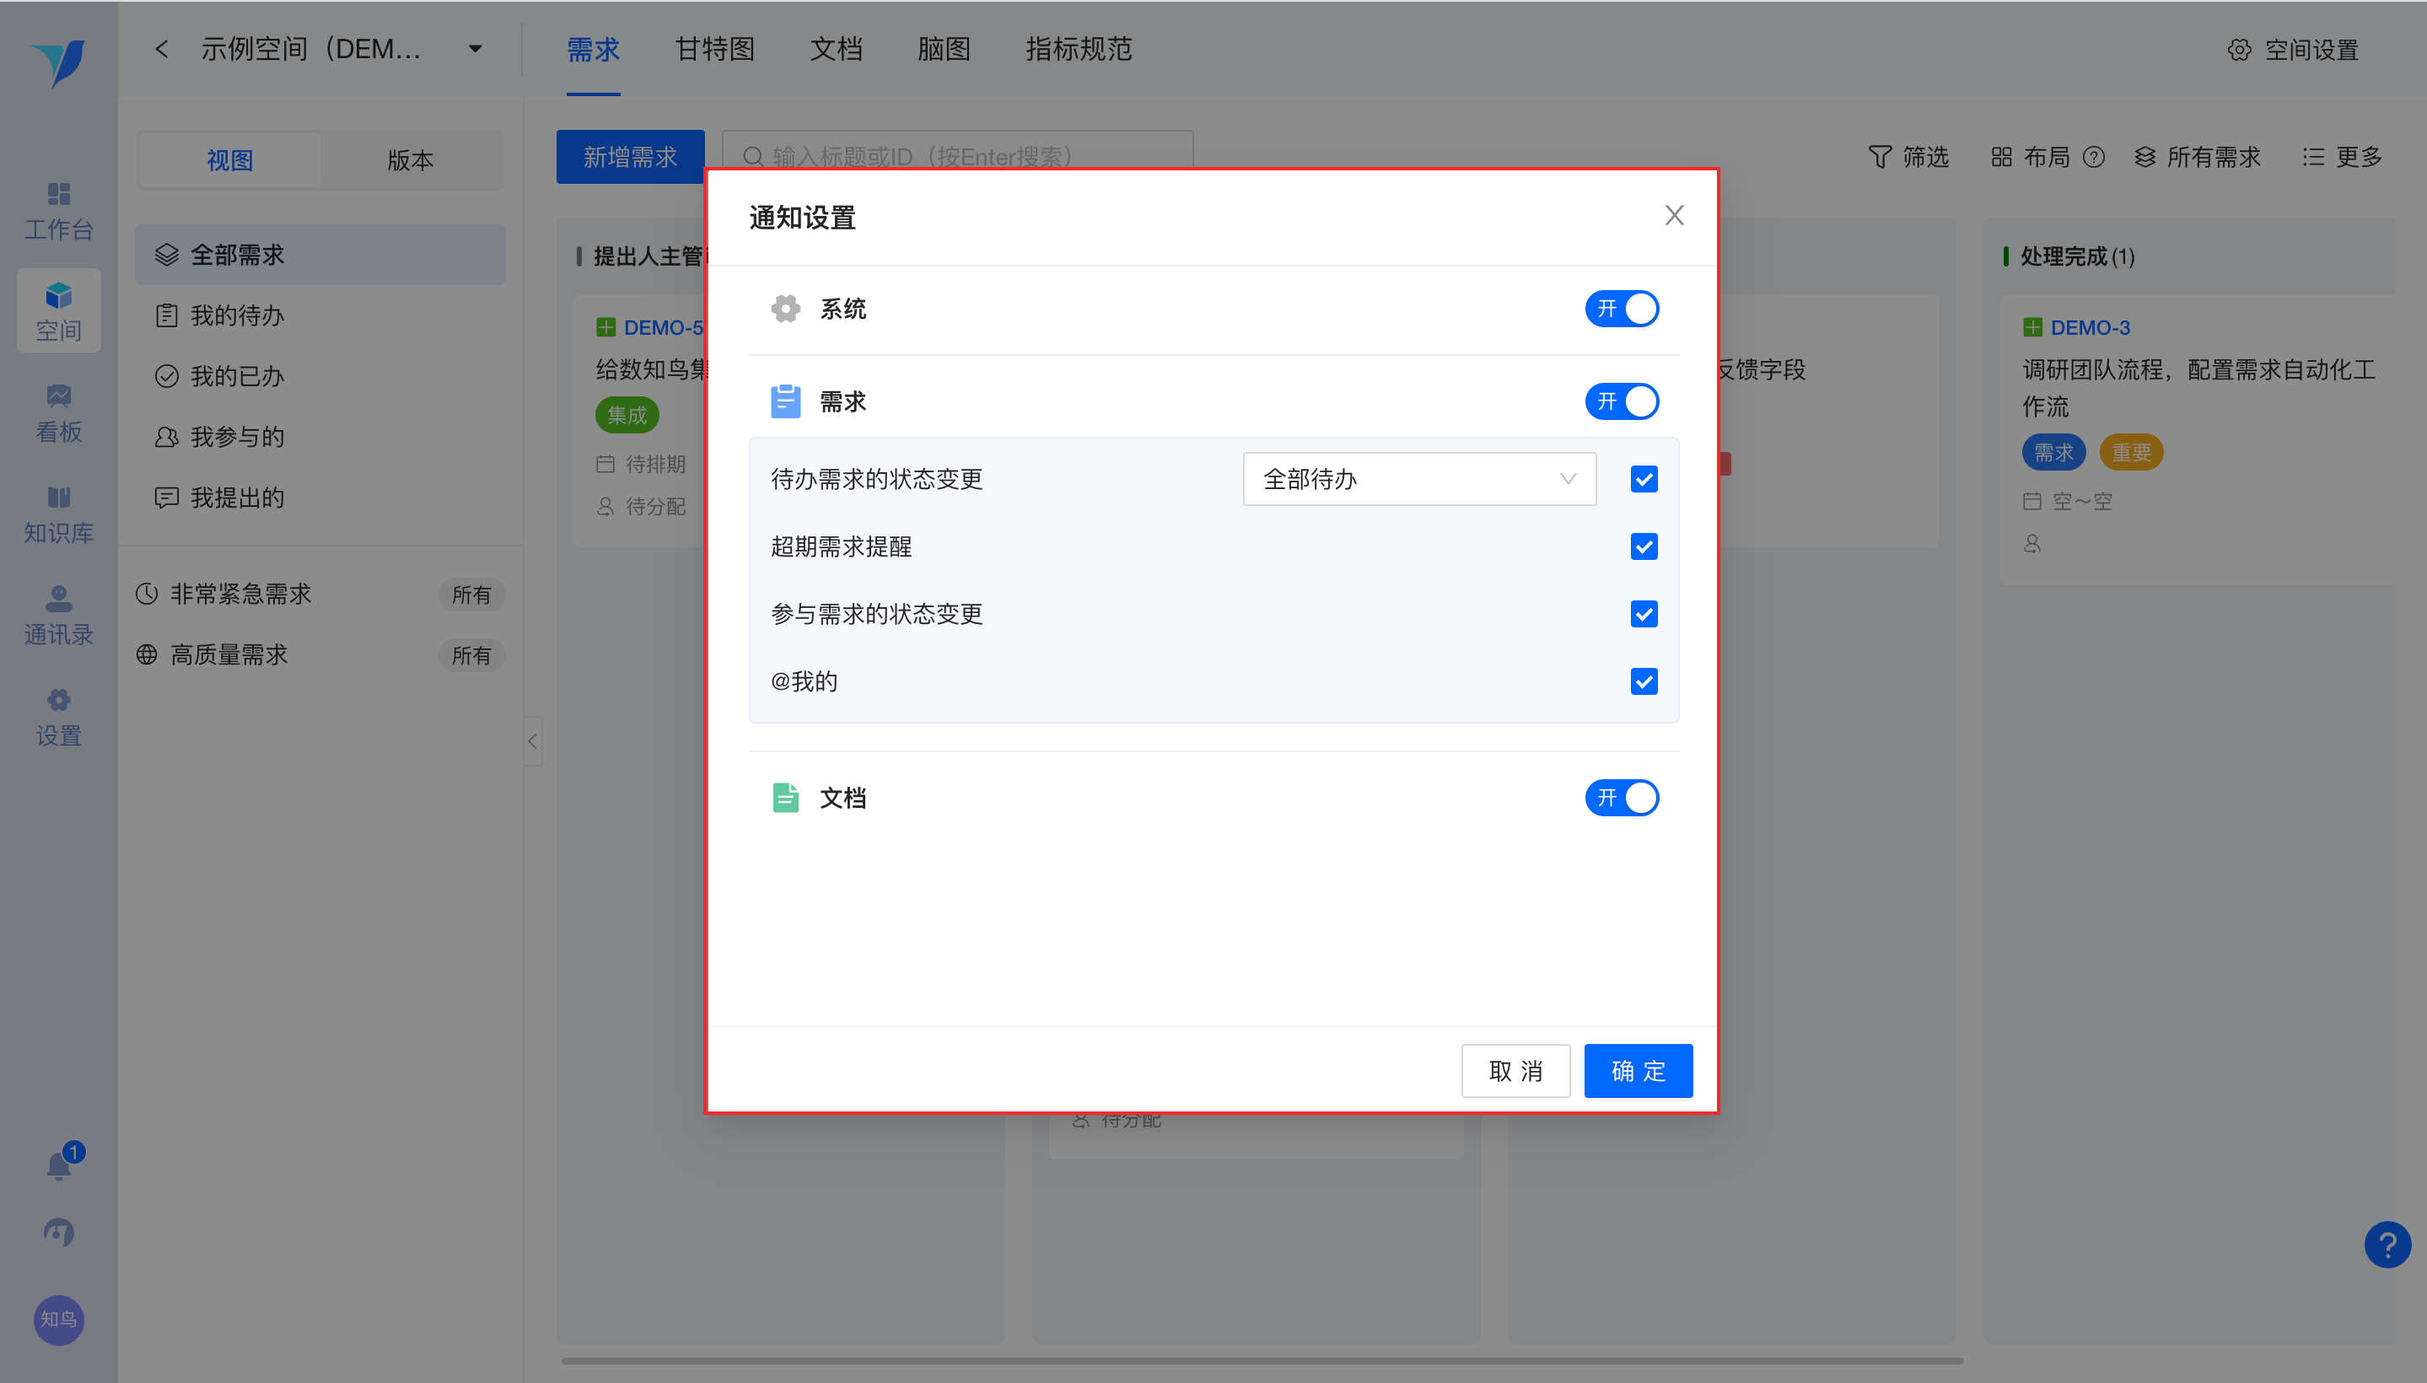Open the notification bell icon
2427x1383 pixels.
(x=59, y=1165)
